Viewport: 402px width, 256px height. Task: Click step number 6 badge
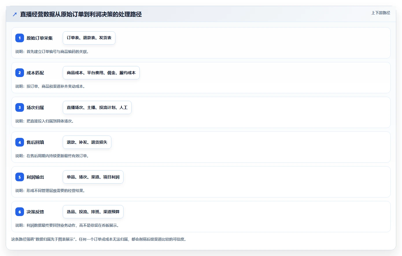[x=20, y=212]
